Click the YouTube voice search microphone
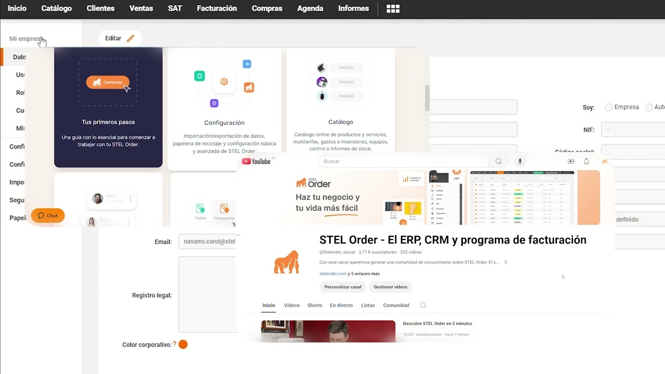Screen dimensions: 665x374 pos(520,162)
